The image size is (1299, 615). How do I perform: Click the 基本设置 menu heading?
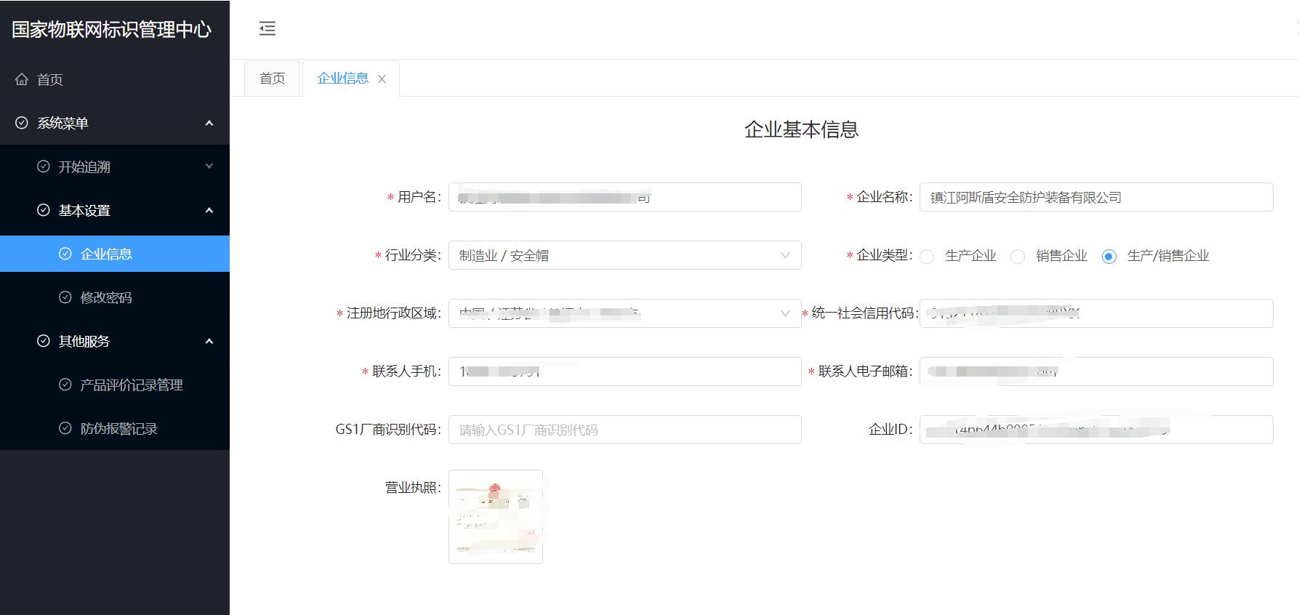click(115, 210)
